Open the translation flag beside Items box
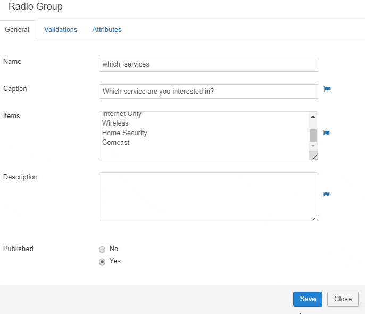The height and width of the screenshot is (314, 365). pos(326,133)
